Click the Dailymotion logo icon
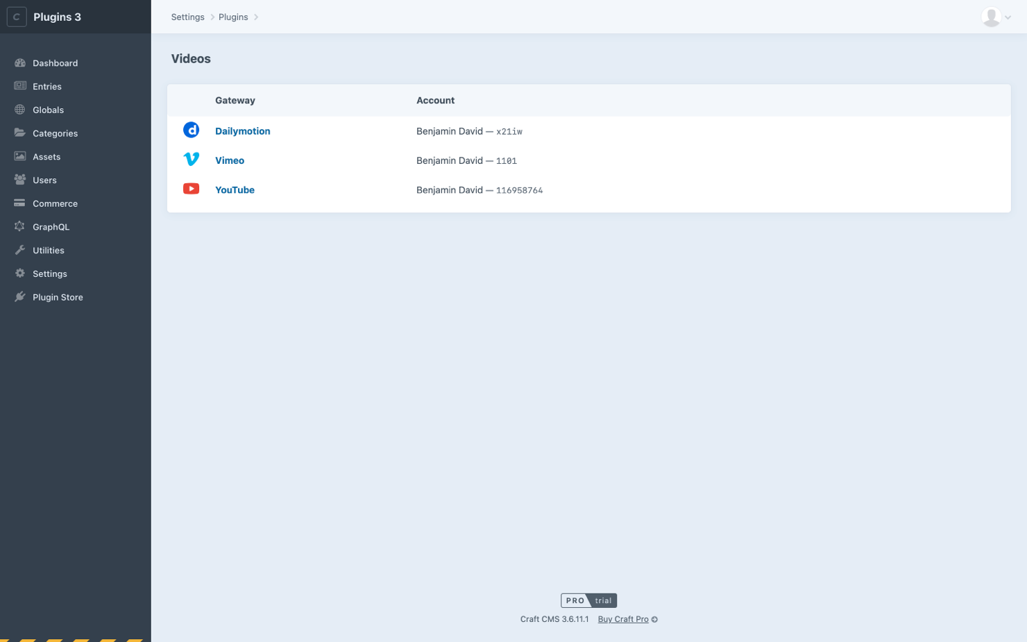1027x642 pixels. pyautogui.click(x=191, y=130)
